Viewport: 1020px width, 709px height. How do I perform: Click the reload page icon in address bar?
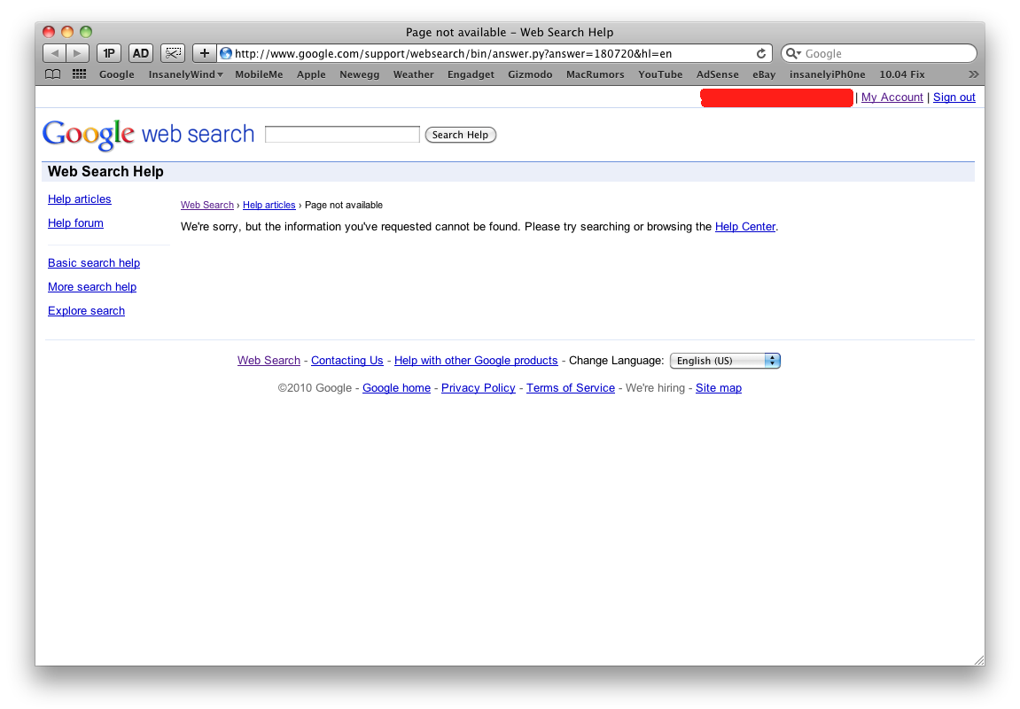(x=760, y=53)
